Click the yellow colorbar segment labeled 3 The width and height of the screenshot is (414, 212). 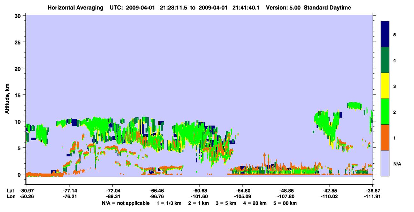click(x=385, y=86)
